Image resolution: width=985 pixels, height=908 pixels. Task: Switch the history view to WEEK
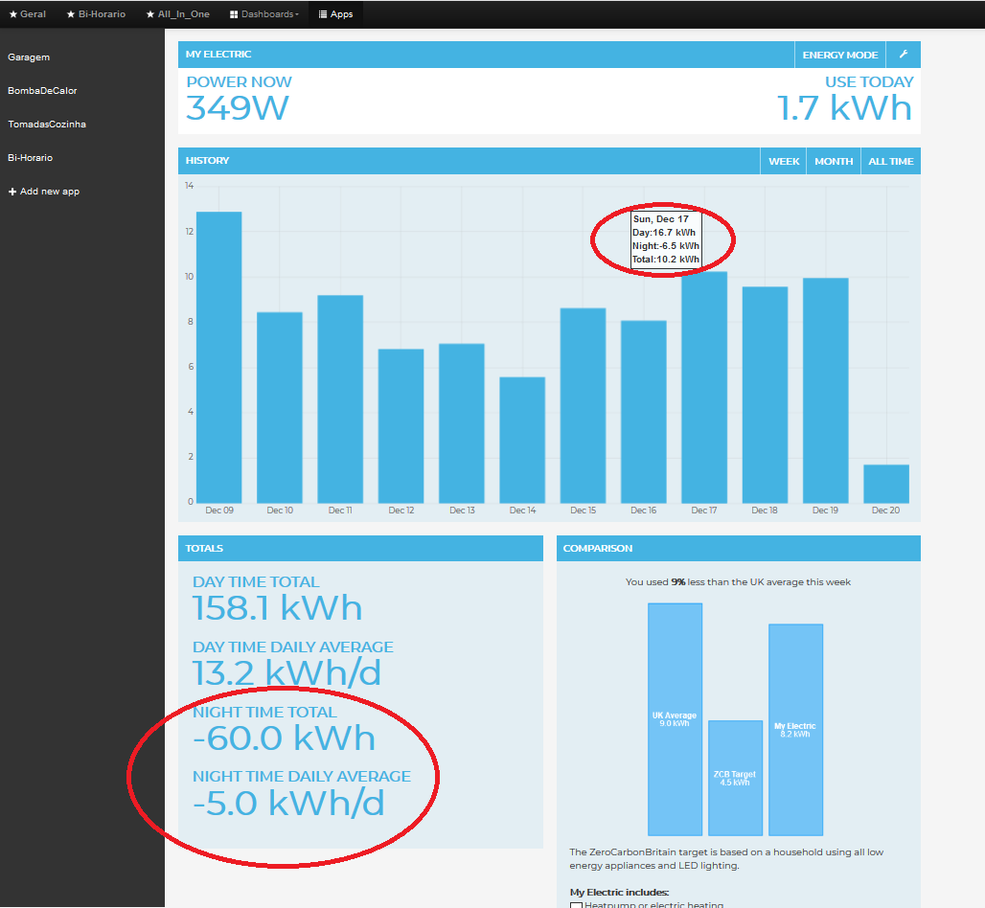pos(784,161)
